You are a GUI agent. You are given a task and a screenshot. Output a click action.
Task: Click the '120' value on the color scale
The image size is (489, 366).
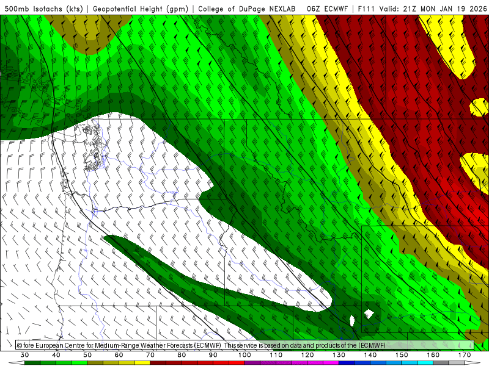pyautogui.click(x=307, y=355)
